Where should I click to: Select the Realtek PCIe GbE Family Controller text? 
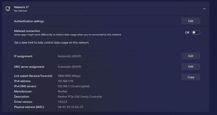click(x=80, y=97)
